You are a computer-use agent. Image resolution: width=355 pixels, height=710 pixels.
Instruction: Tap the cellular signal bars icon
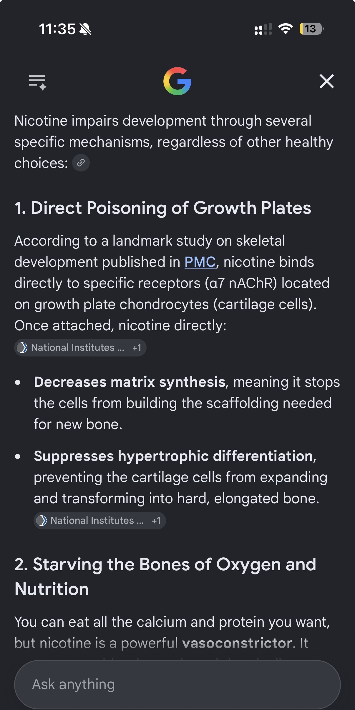point(263,29)
